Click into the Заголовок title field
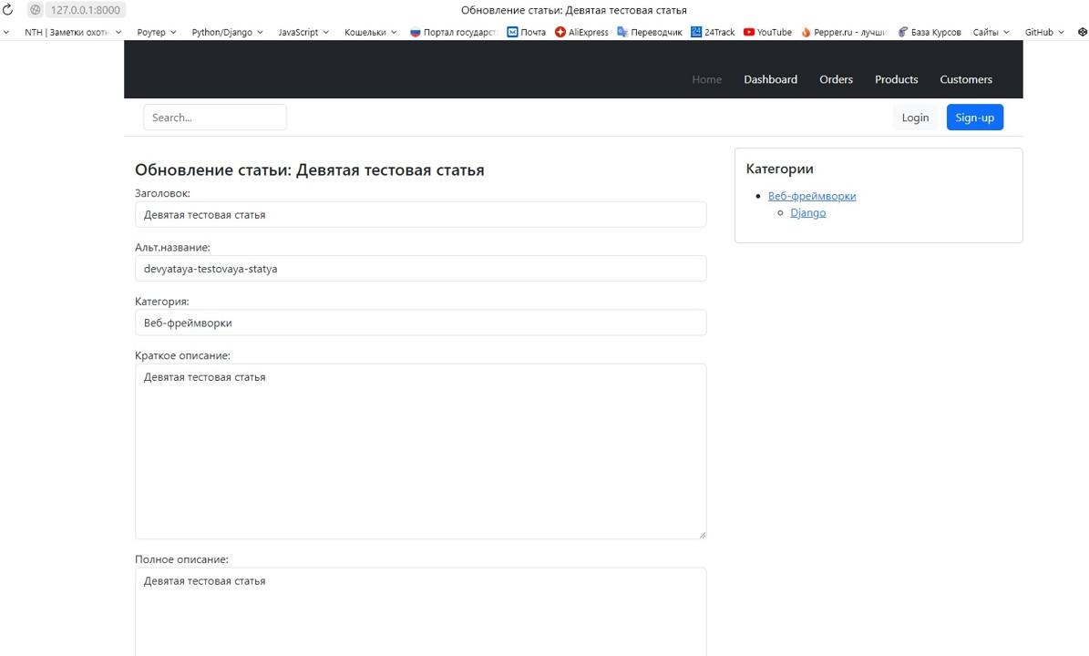1089x656 pixels. pyautogui.click(x=421, y=214)
